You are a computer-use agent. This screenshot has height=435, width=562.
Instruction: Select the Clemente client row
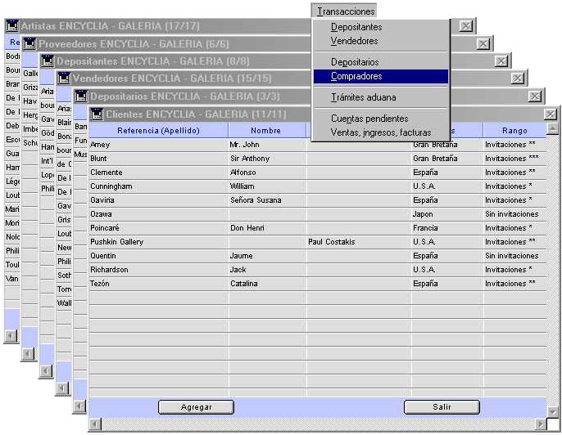click(318, 173)
